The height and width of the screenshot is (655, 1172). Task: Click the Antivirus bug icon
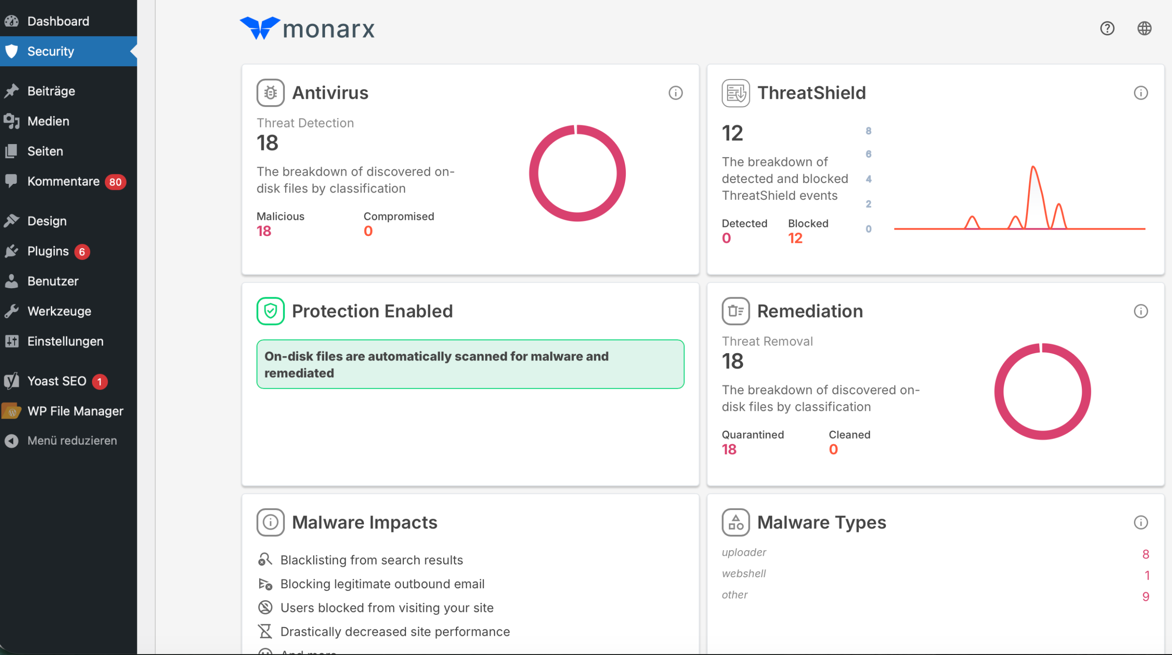(271, 93)
